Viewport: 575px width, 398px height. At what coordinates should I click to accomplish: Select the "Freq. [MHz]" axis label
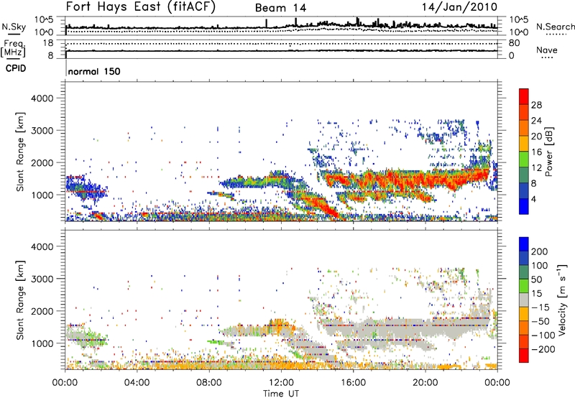click(13, 49)
